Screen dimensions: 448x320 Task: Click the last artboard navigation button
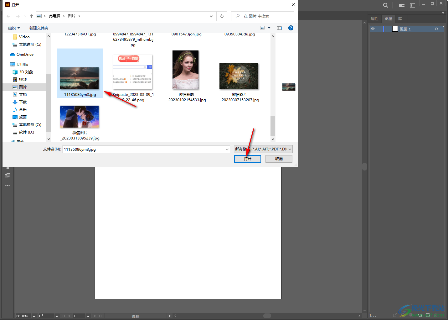(100, 316)
